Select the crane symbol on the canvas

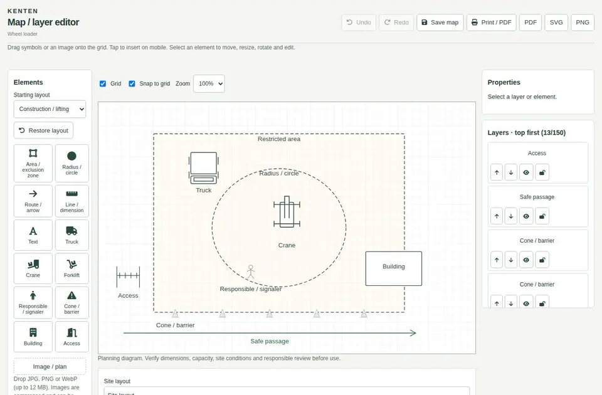point(287,212)
